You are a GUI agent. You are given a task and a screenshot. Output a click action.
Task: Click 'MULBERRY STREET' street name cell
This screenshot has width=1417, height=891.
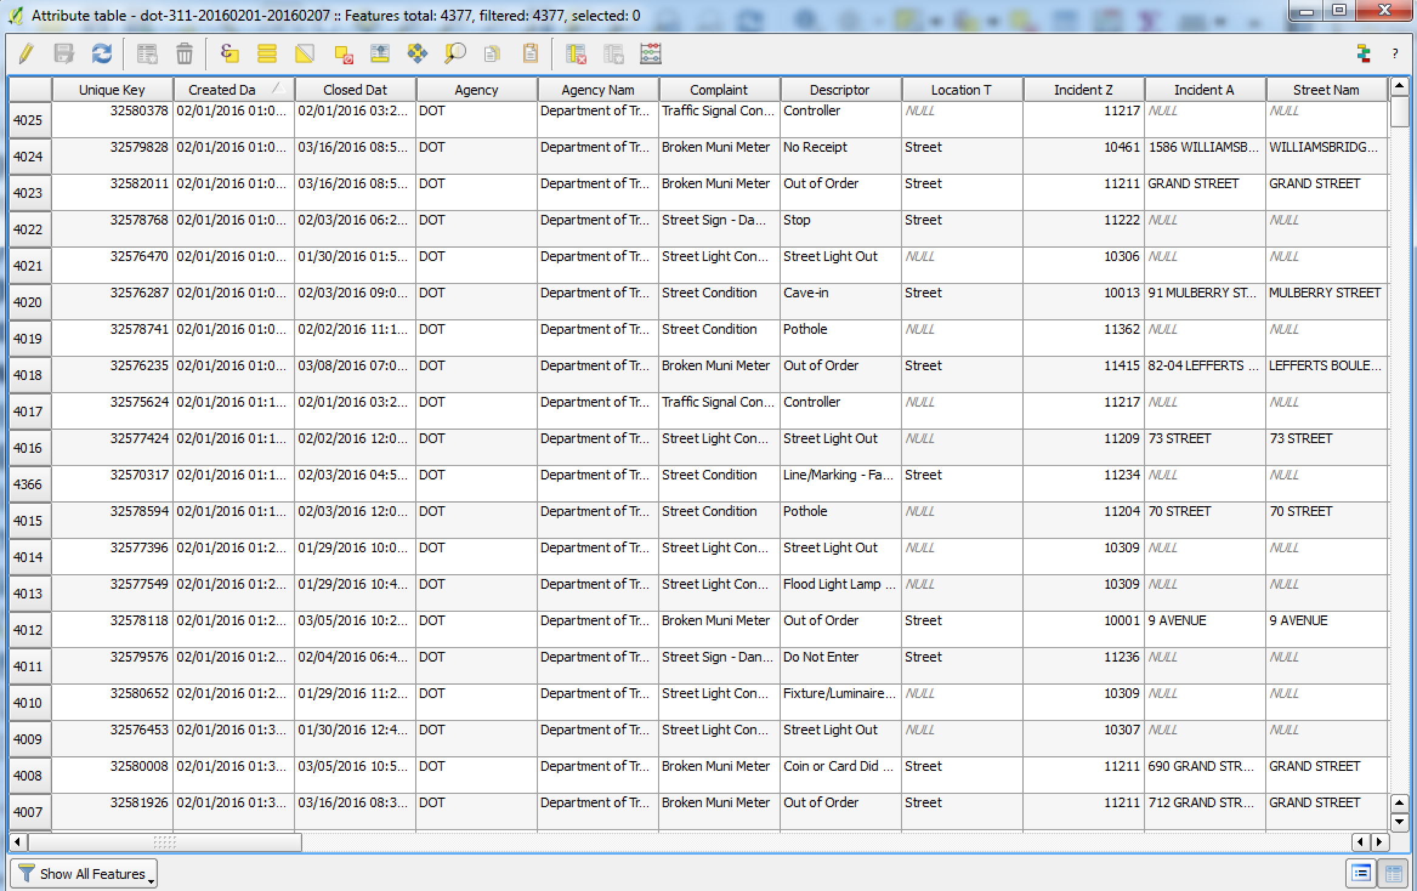(1328, 302)
